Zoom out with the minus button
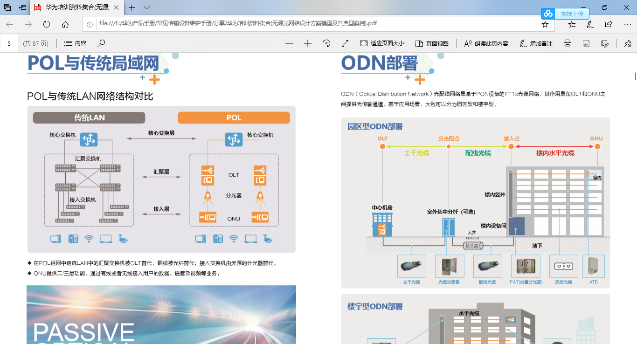 tap(289, 43)
